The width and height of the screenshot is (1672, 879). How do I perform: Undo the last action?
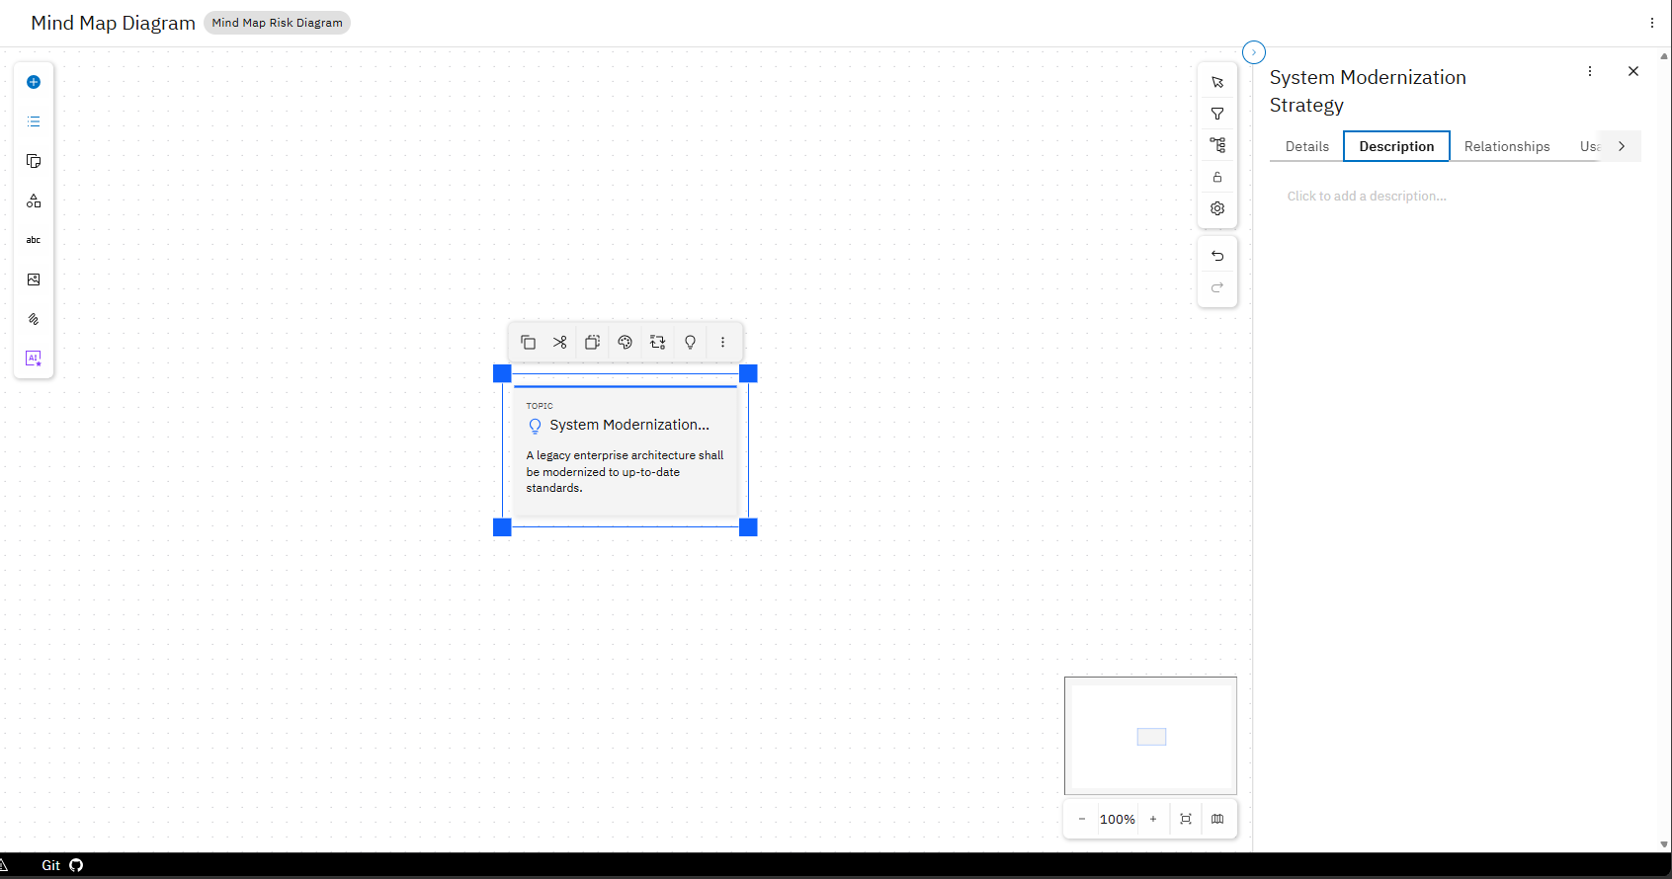pyautogui.click(x=1217, y=256)
